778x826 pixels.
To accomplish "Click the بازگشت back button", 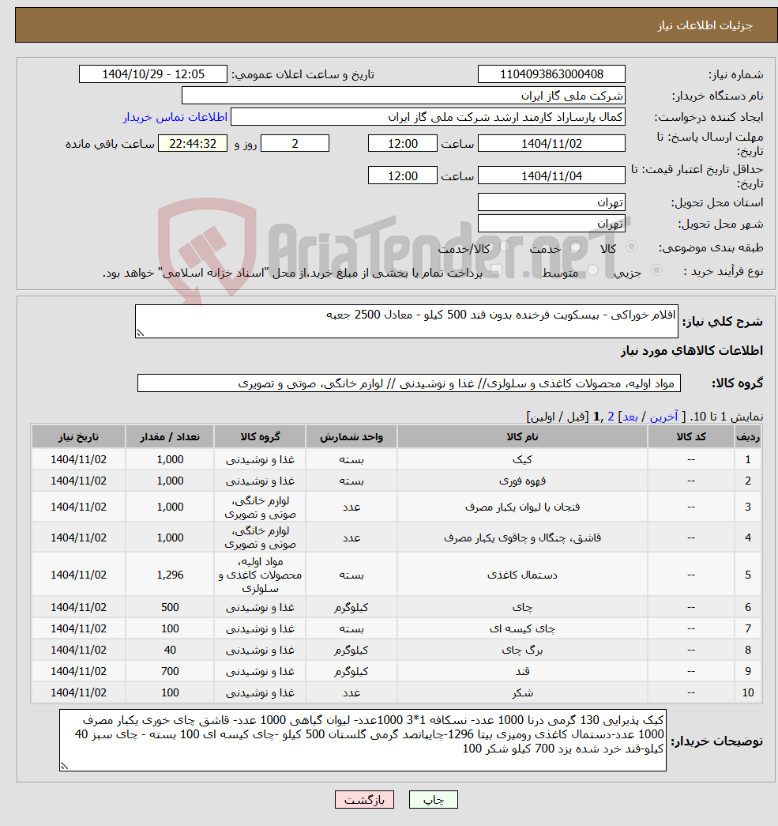I will (364, 800).
